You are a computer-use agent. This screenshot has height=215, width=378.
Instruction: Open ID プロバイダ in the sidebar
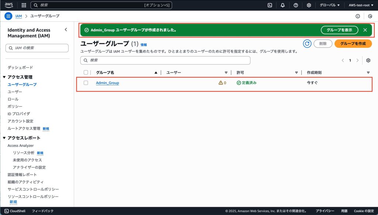coord(19,114)
